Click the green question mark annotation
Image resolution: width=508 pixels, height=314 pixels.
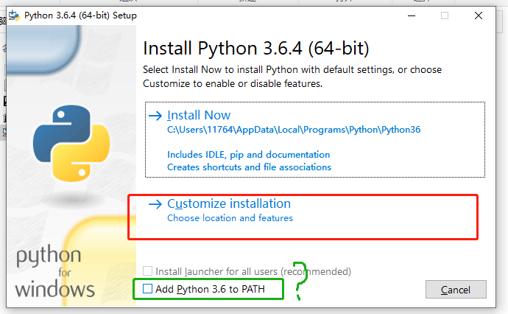[300, 281]
